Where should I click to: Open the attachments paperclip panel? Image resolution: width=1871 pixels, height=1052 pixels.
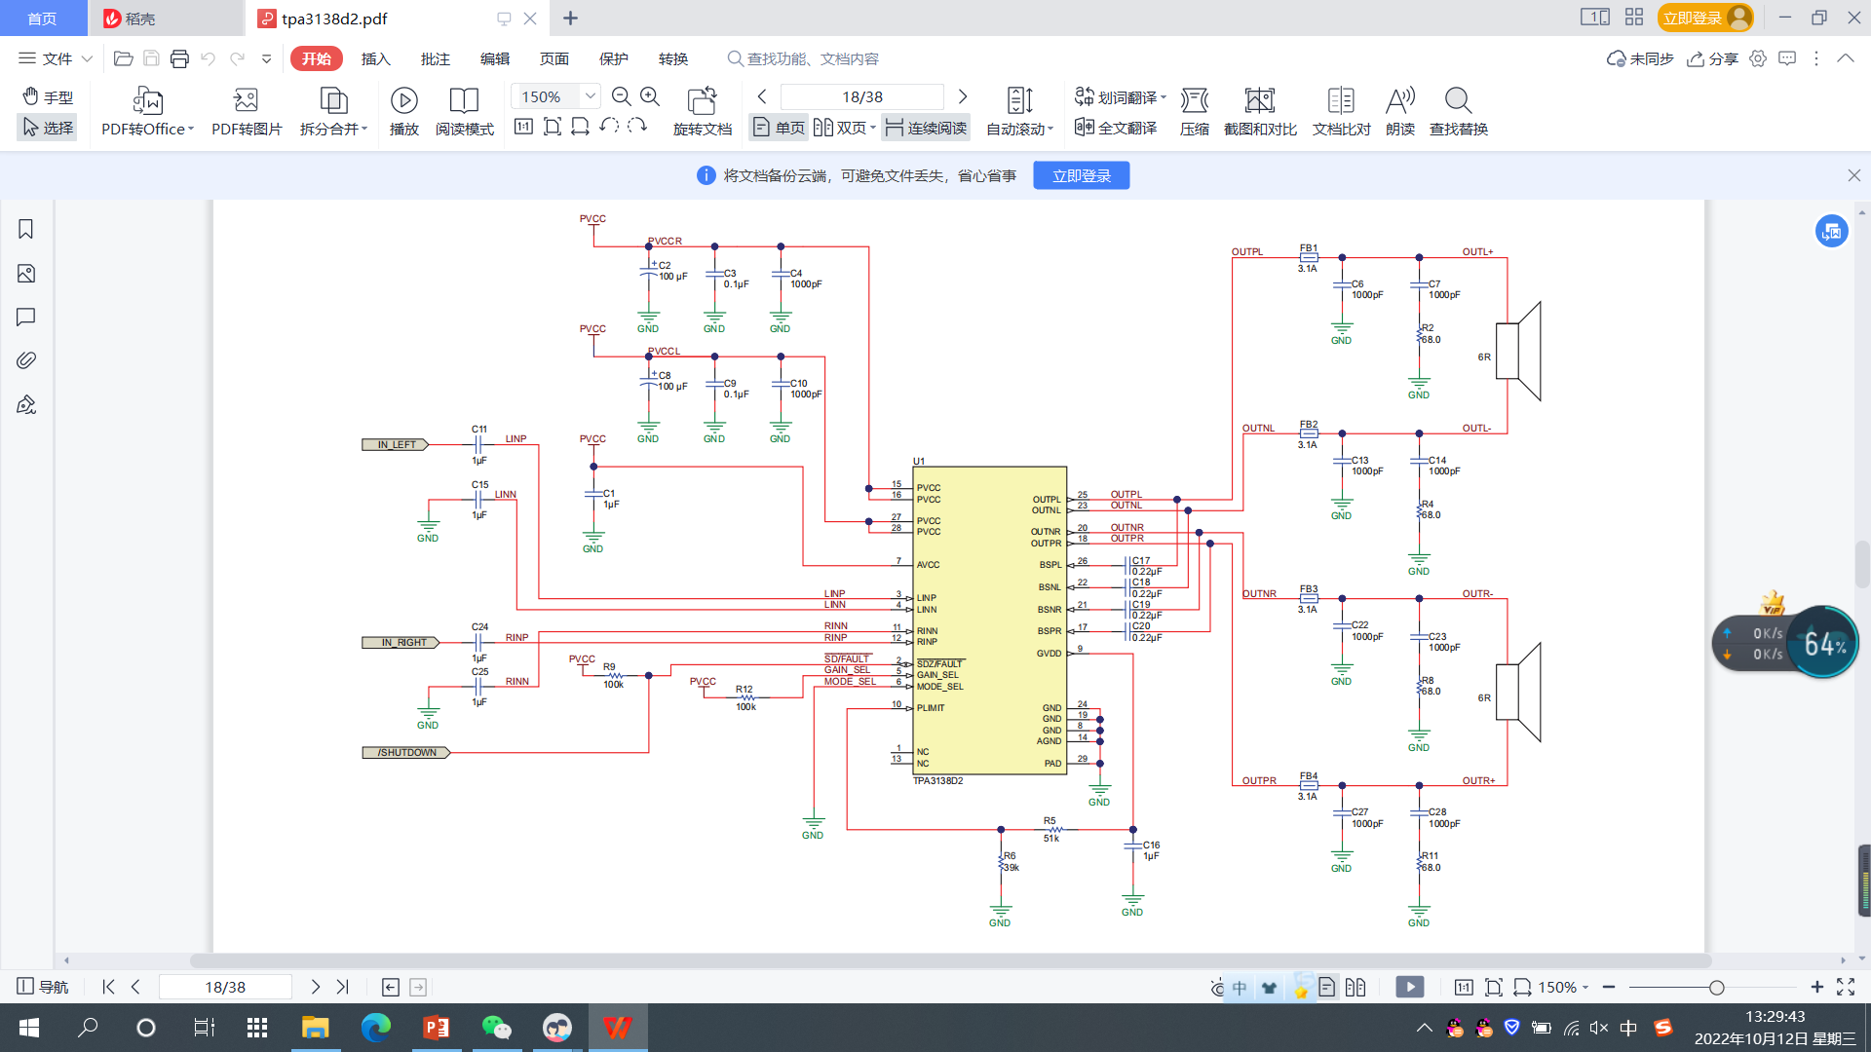click(x=26, y=360)
